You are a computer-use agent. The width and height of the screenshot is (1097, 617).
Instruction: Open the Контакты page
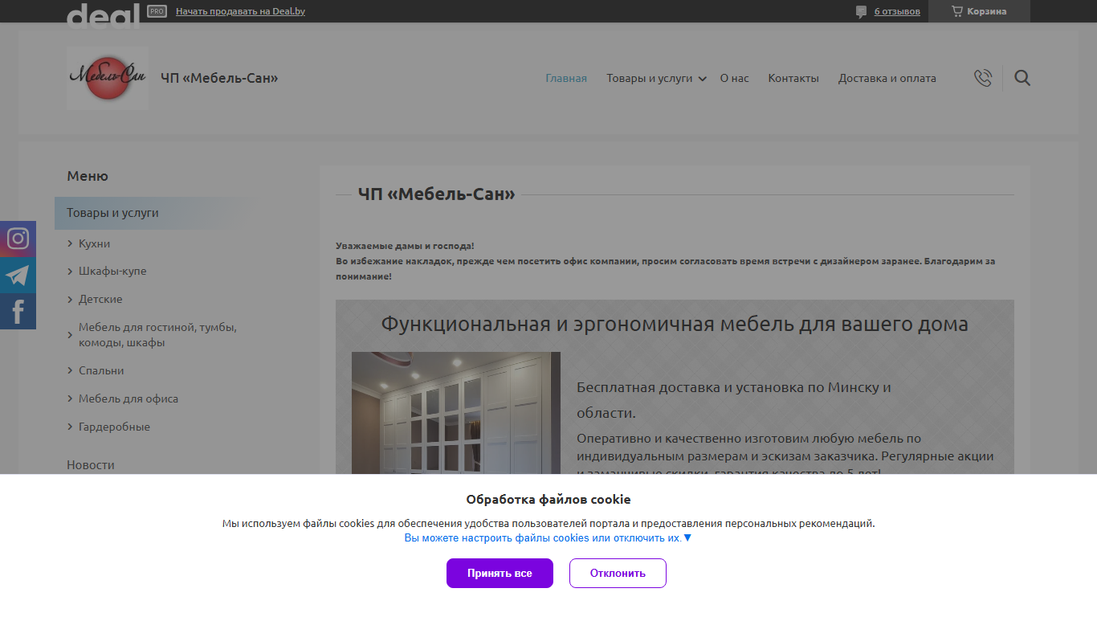tap(793, 78)
